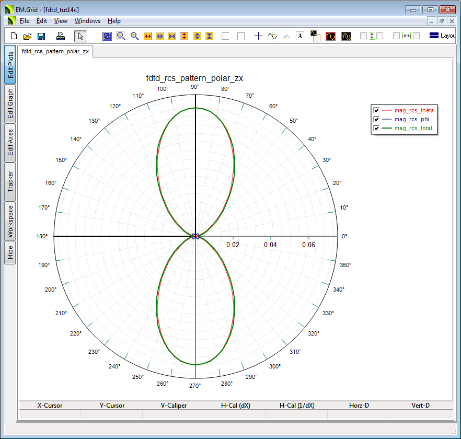Click the New document icon
The height and width of the screenshot is (439, 461).
14,36
